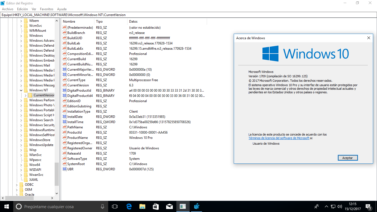This screenshot has width=377, height=212.
Task: Click the DigitalProductId binary value icon
Action: click(x=65, y=91)
